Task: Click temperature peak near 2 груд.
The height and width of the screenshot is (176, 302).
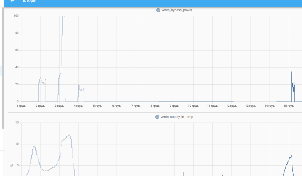Action: point(34,147)
